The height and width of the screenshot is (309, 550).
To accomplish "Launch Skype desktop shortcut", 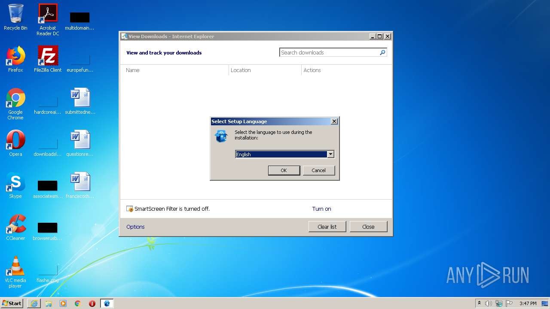I will pyautogui.click(x=15, y=185).
